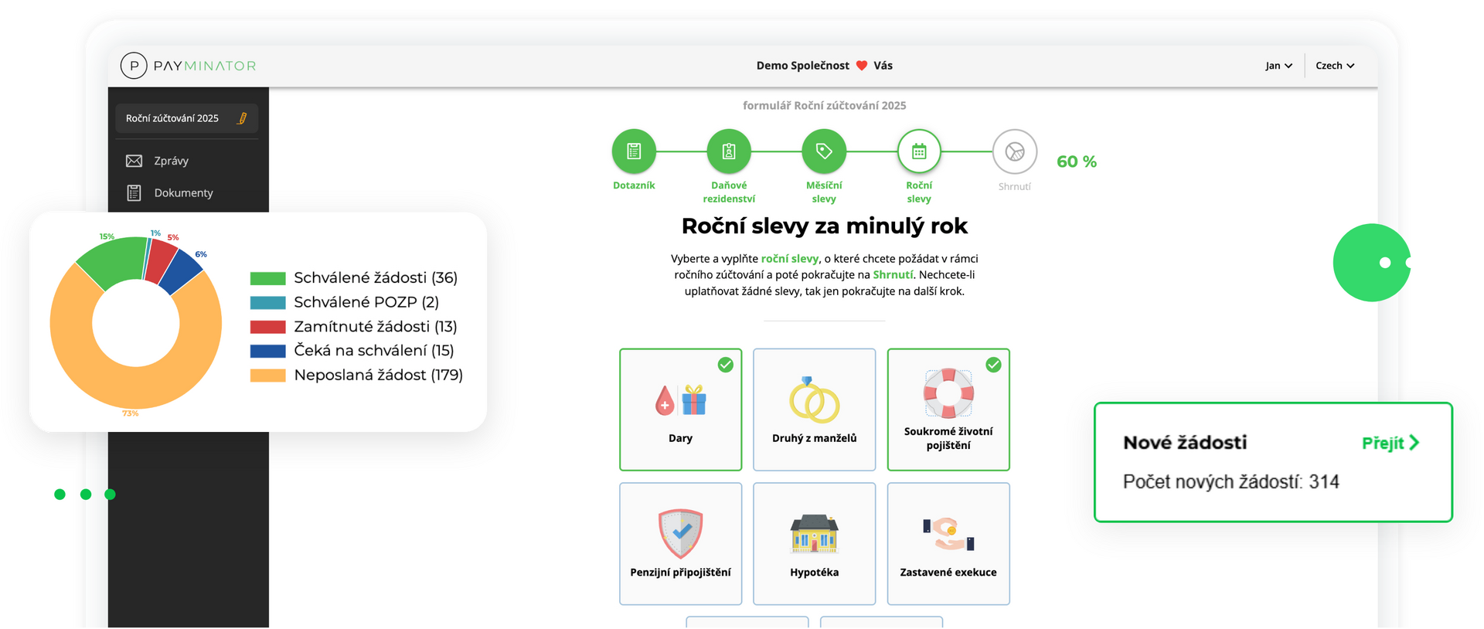Open the Měsíční slevy step icon

coord(824,151)
